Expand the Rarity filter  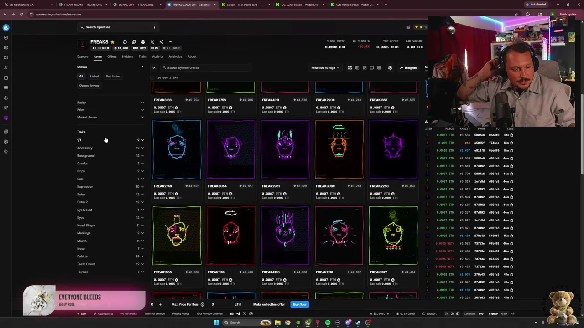point(110,102)
